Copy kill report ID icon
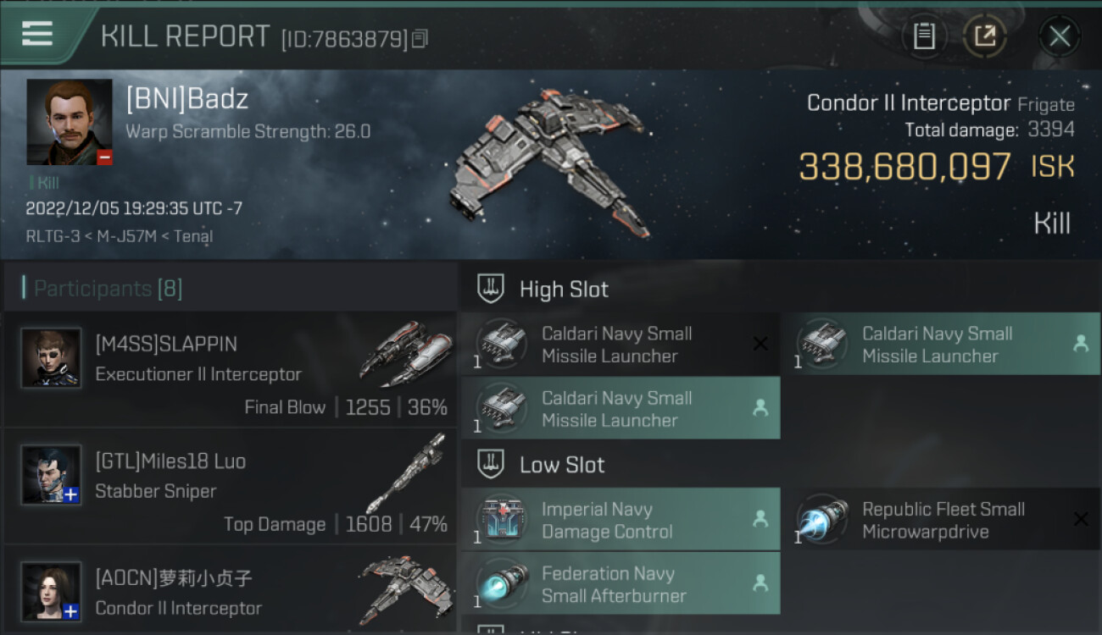 pos(420,38)
